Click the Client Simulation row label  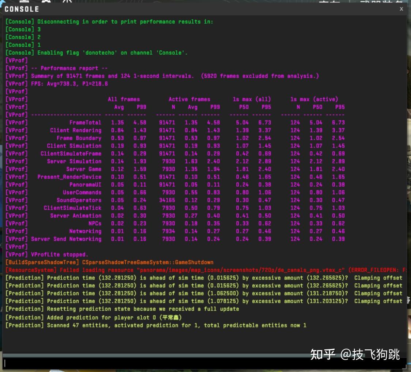click(x=74, y=146)
